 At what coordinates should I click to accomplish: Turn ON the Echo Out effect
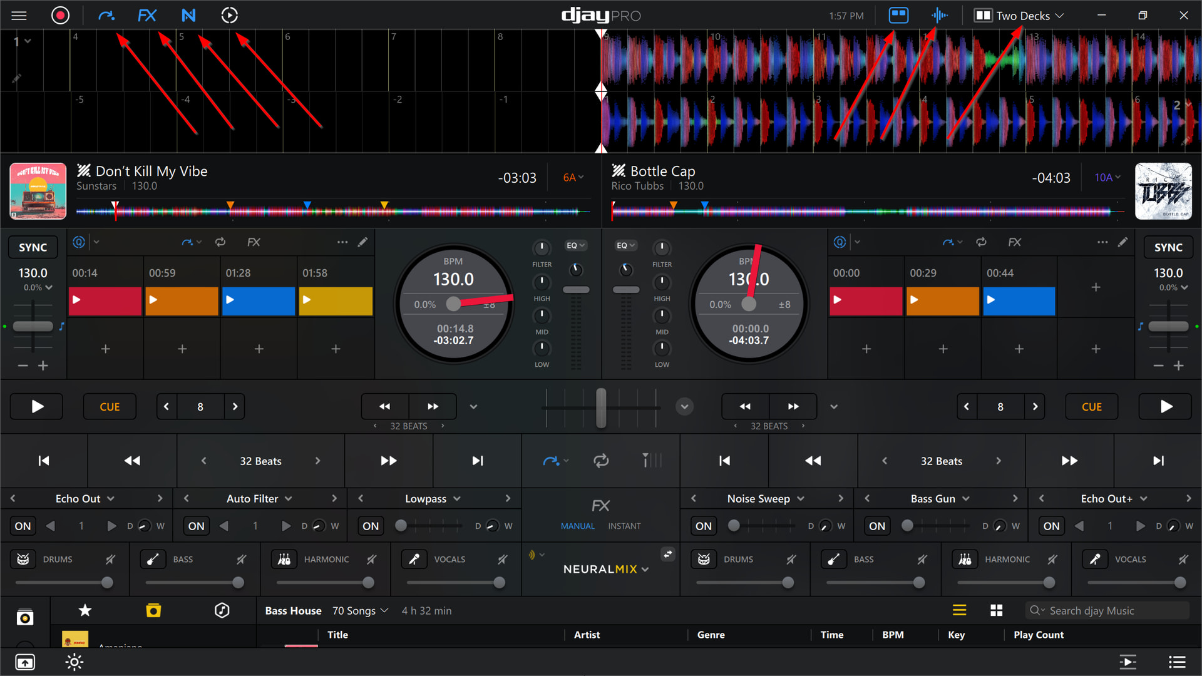pos(23,526)
